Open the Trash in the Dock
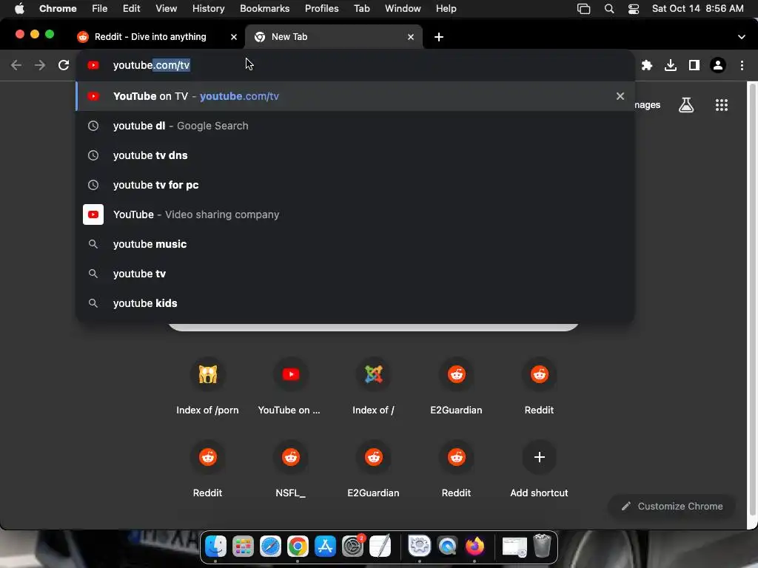The width and height of the screenshot is (758, 568). click(x=543, y=547)
